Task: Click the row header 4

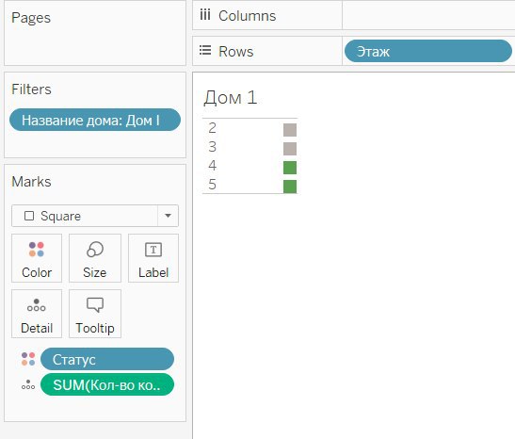Action: coord(213,165)
